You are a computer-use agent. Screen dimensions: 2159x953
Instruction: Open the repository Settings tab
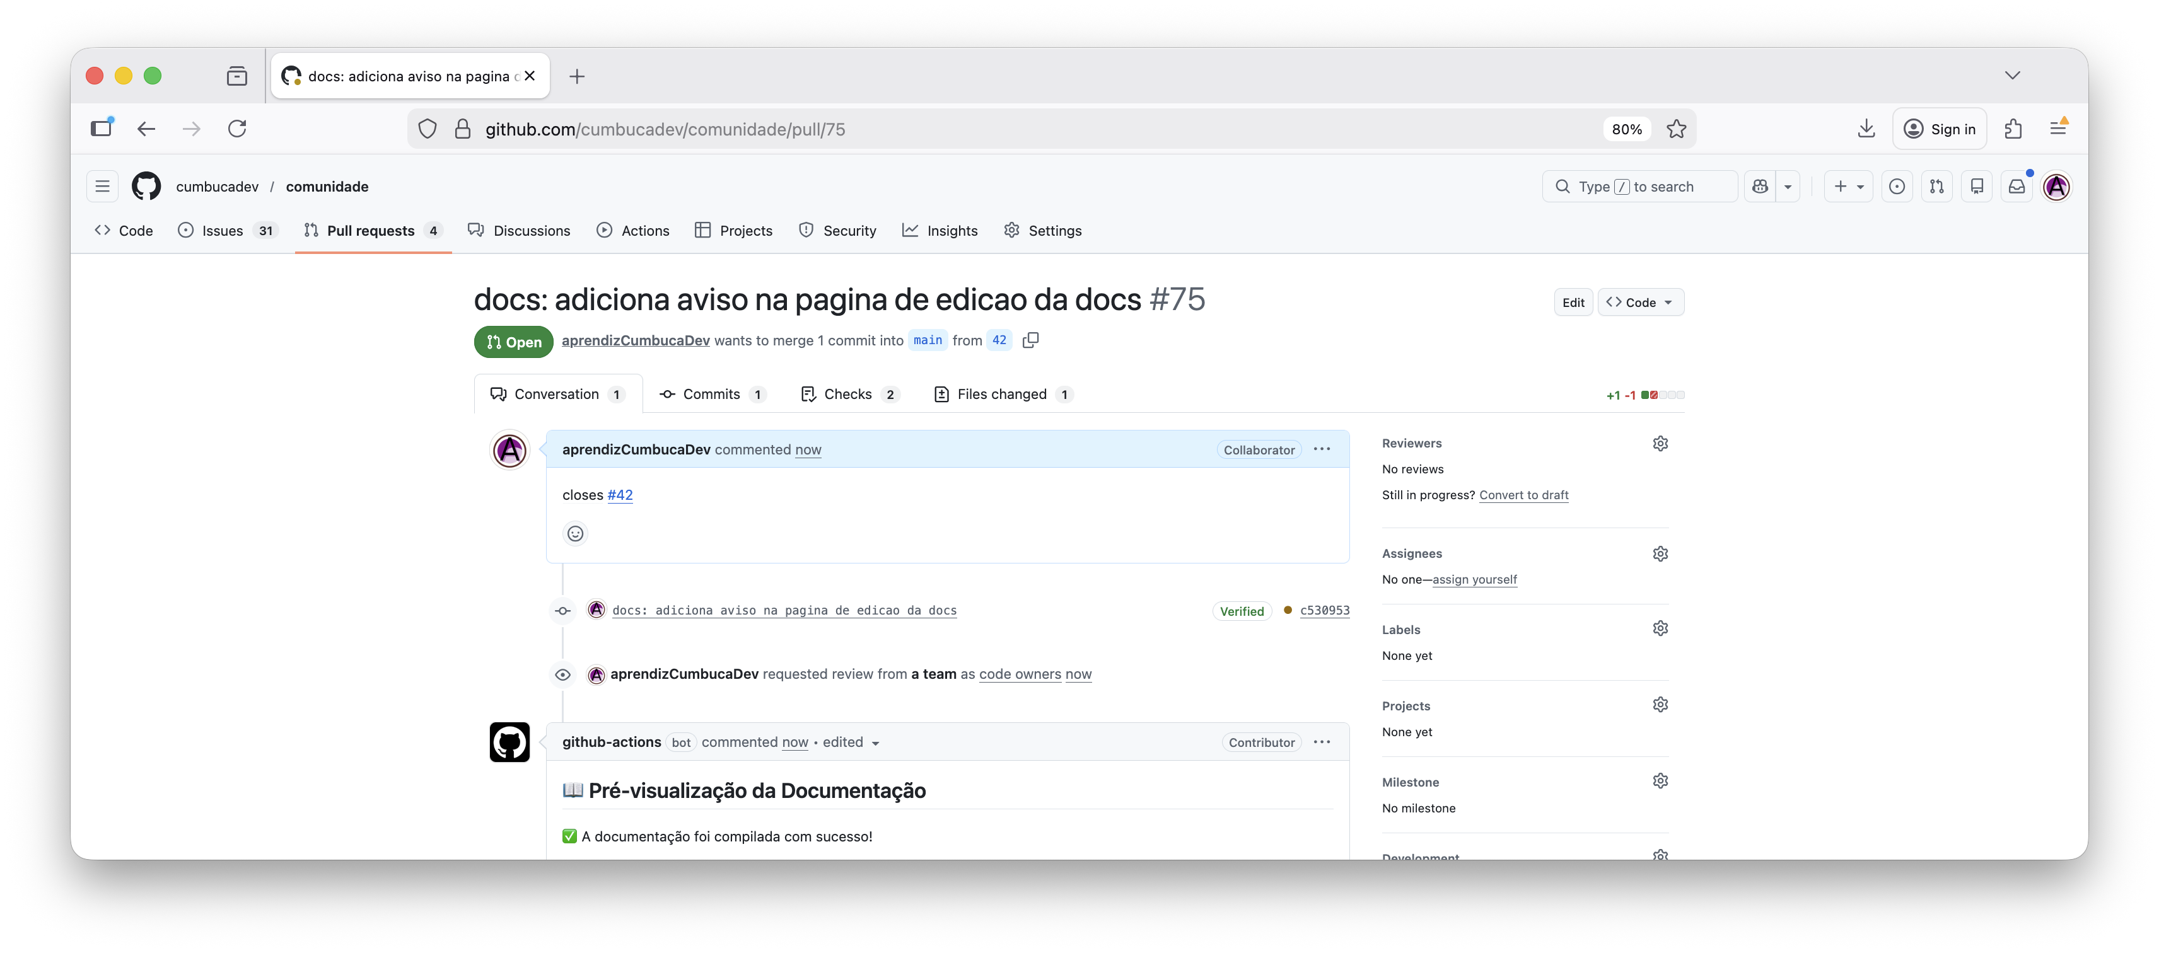[1043, 230]
